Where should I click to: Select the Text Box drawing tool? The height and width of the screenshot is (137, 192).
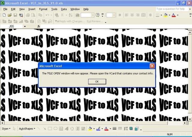pyautogui.click(x=61, y=129)
